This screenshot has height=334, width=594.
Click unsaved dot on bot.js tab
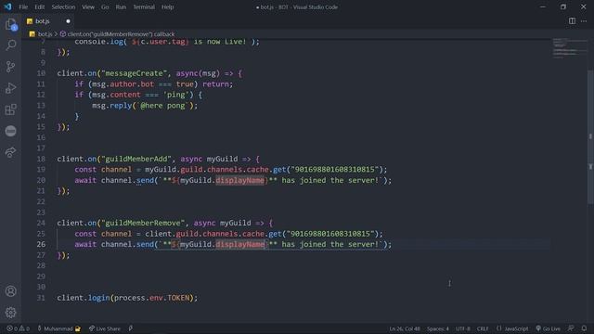(68, 21)
